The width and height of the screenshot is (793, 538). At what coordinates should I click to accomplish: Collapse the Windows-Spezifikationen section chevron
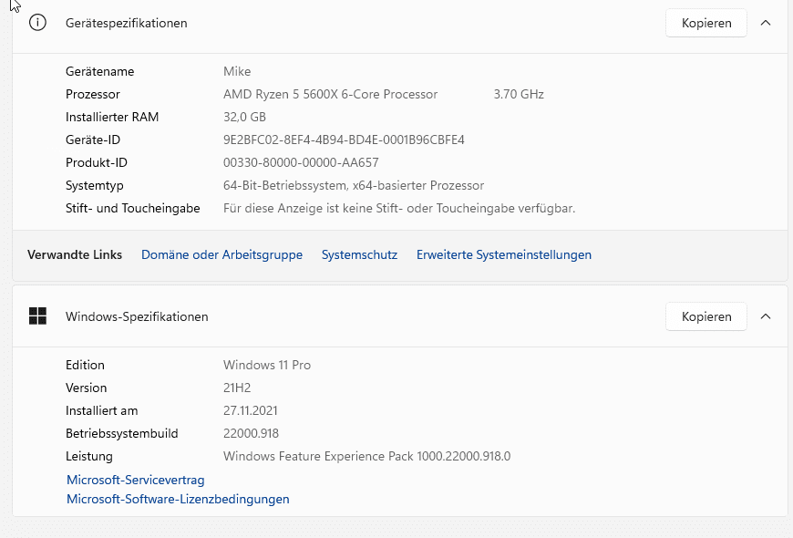[766, 316]
